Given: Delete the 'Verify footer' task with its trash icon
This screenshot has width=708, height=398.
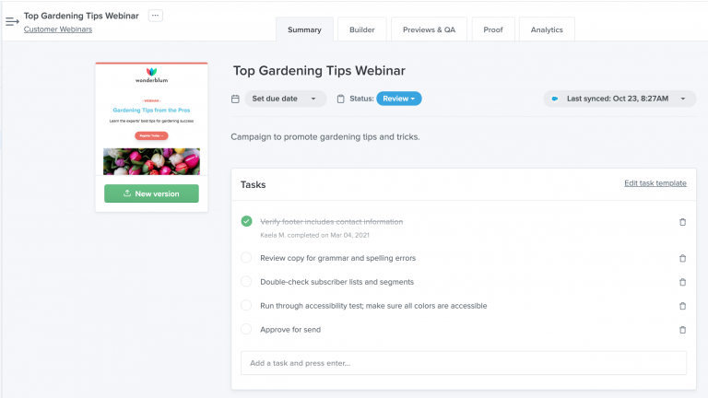Looking at the screenshot, I should click(x=683, y=222).
